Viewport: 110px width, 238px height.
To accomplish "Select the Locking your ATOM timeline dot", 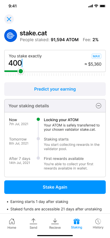I will (x=38, y=119).
